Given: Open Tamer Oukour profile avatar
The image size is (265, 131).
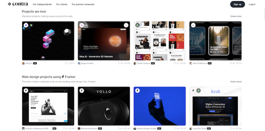Looking at the screenshot, I should [x=135, y=63].
